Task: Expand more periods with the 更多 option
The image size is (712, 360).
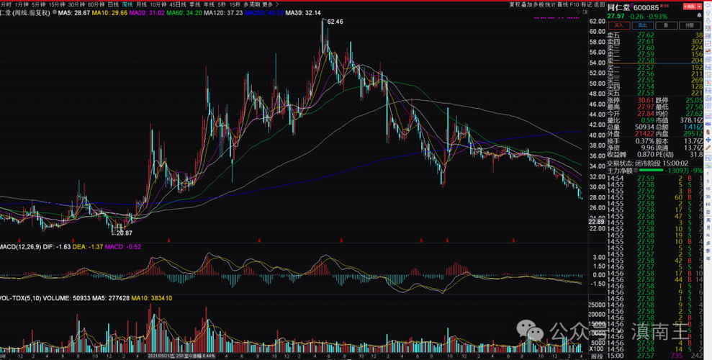Action: (268, 4)
